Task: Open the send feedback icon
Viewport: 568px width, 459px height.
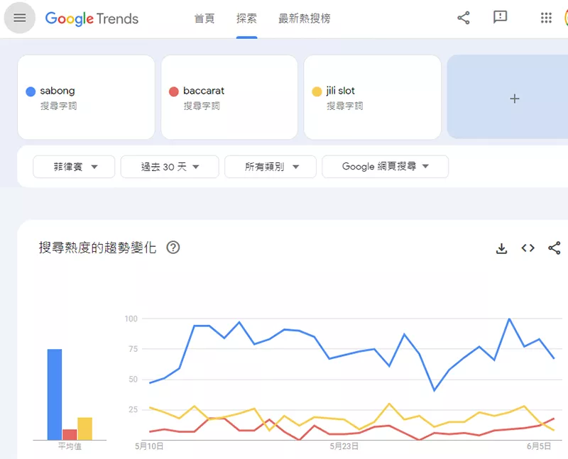Action: [x=501, y=18]
